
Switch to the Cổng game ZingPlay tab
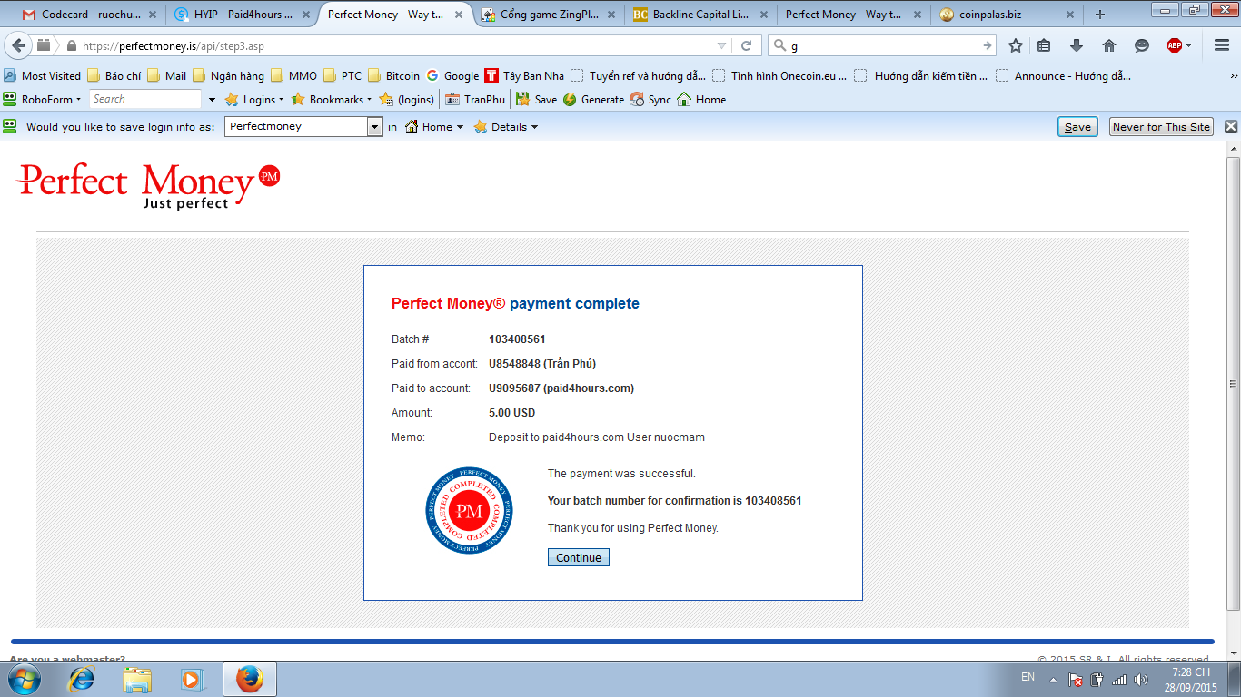pyautogui.click(x=548, y=15)
